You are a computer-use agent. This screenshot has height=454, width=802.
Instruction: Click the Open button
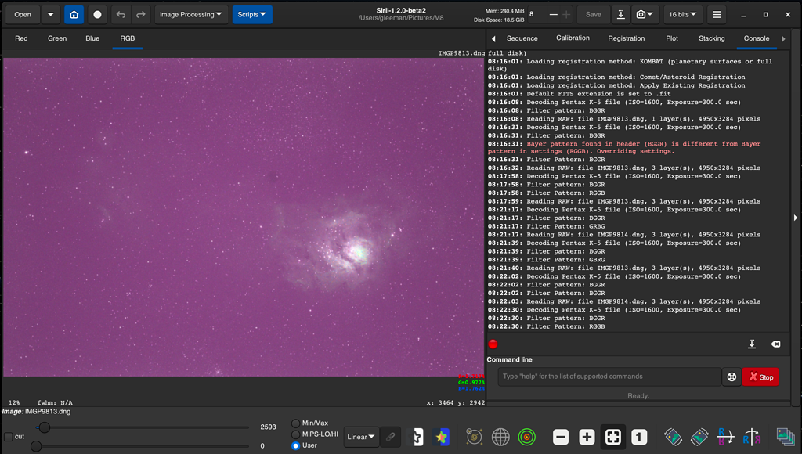pos(23,14)
